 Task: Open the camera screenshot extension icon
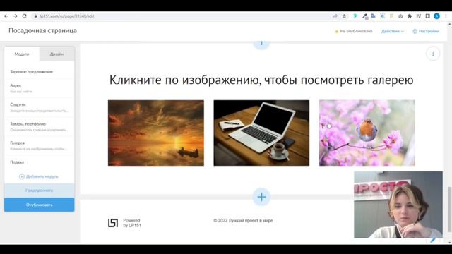tap(400, 16)
